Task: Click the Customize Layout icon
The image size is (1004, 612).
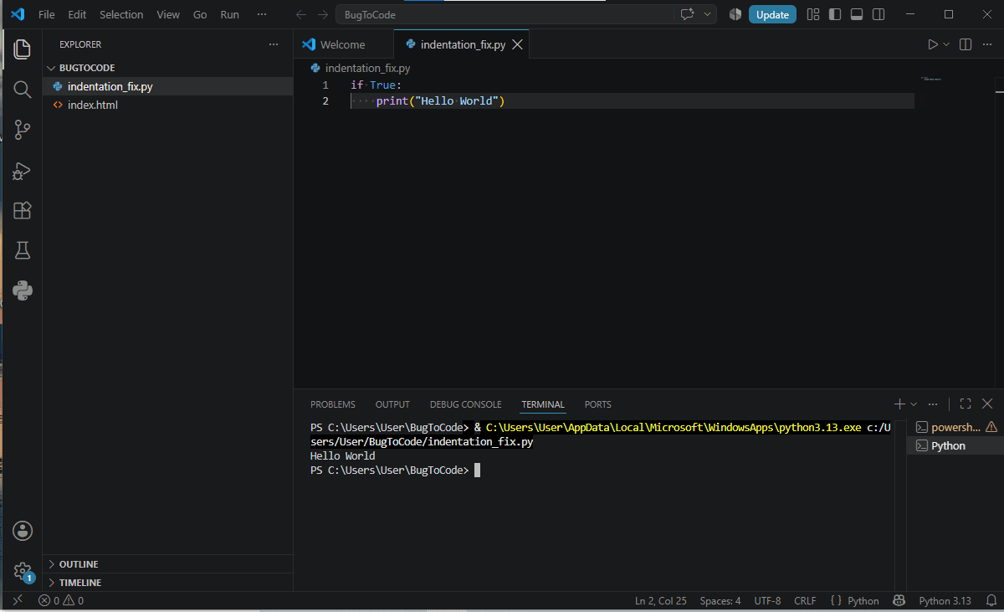Action: pos(813,14)
